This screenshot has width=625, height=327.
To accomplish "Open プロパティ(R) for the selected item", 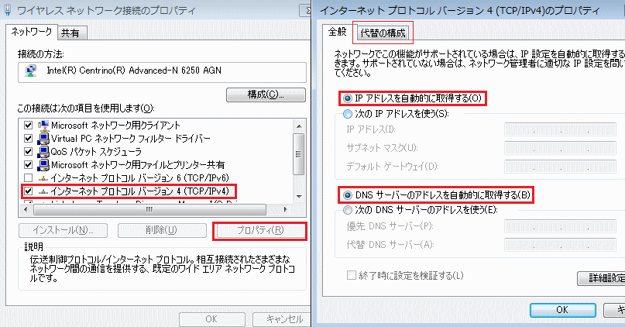I will 260,230.
